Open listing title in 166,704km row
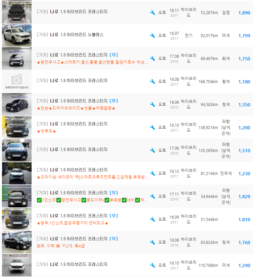The image size is (253, 277). (72, 80)
